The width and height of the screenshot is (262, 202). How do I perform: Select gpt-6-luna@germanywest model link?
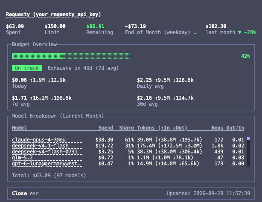click(x=48, y=164)
